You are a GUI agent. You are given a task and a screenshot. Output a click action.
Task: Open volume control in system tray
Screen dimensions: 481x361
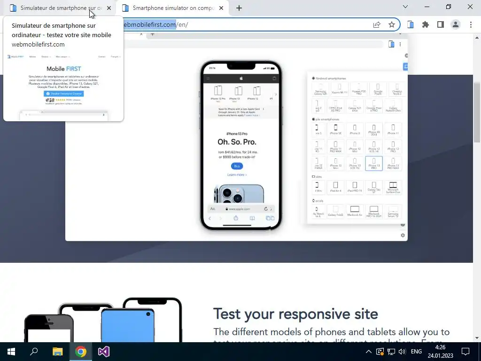tap(402, 352)
